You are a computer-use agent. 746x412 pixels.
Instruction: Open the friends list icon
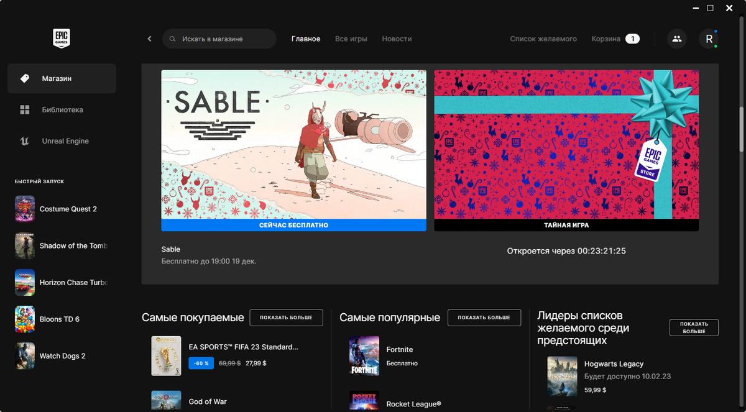[677, 39]
